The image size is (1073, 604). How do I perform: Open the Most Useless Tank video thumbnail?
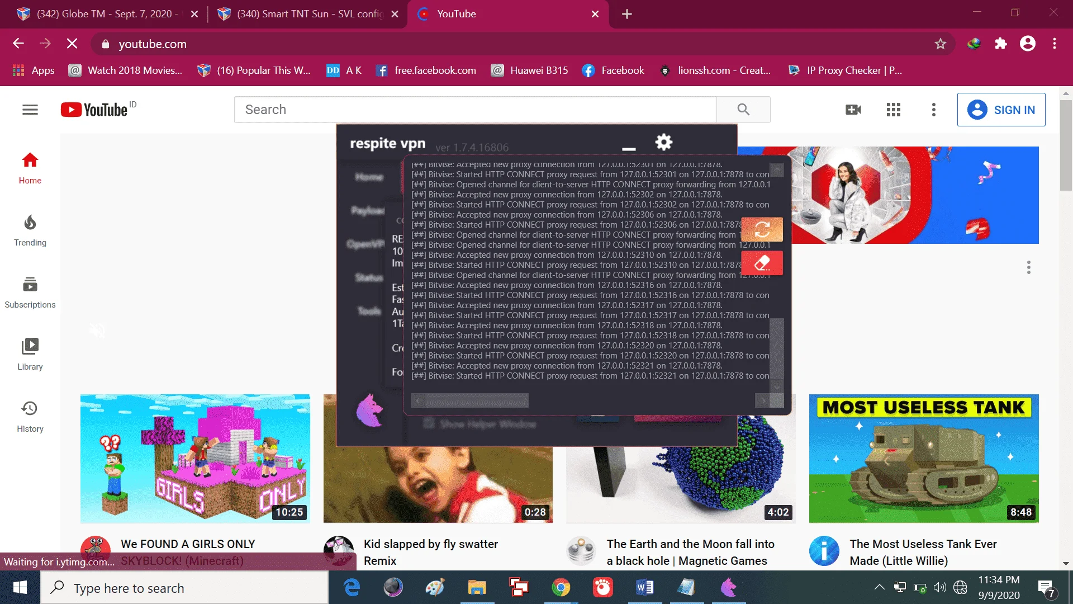(x=924, y=459)
